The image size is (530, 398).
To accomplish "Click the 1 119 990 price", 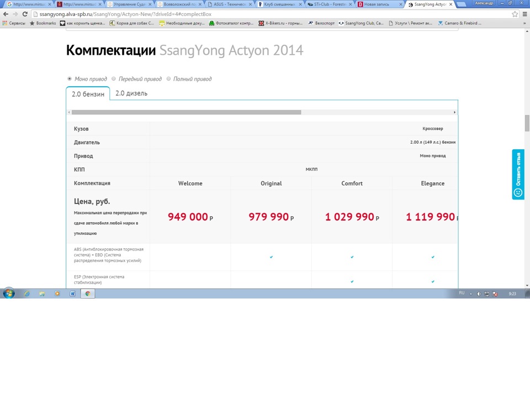I will pos(432,217).
